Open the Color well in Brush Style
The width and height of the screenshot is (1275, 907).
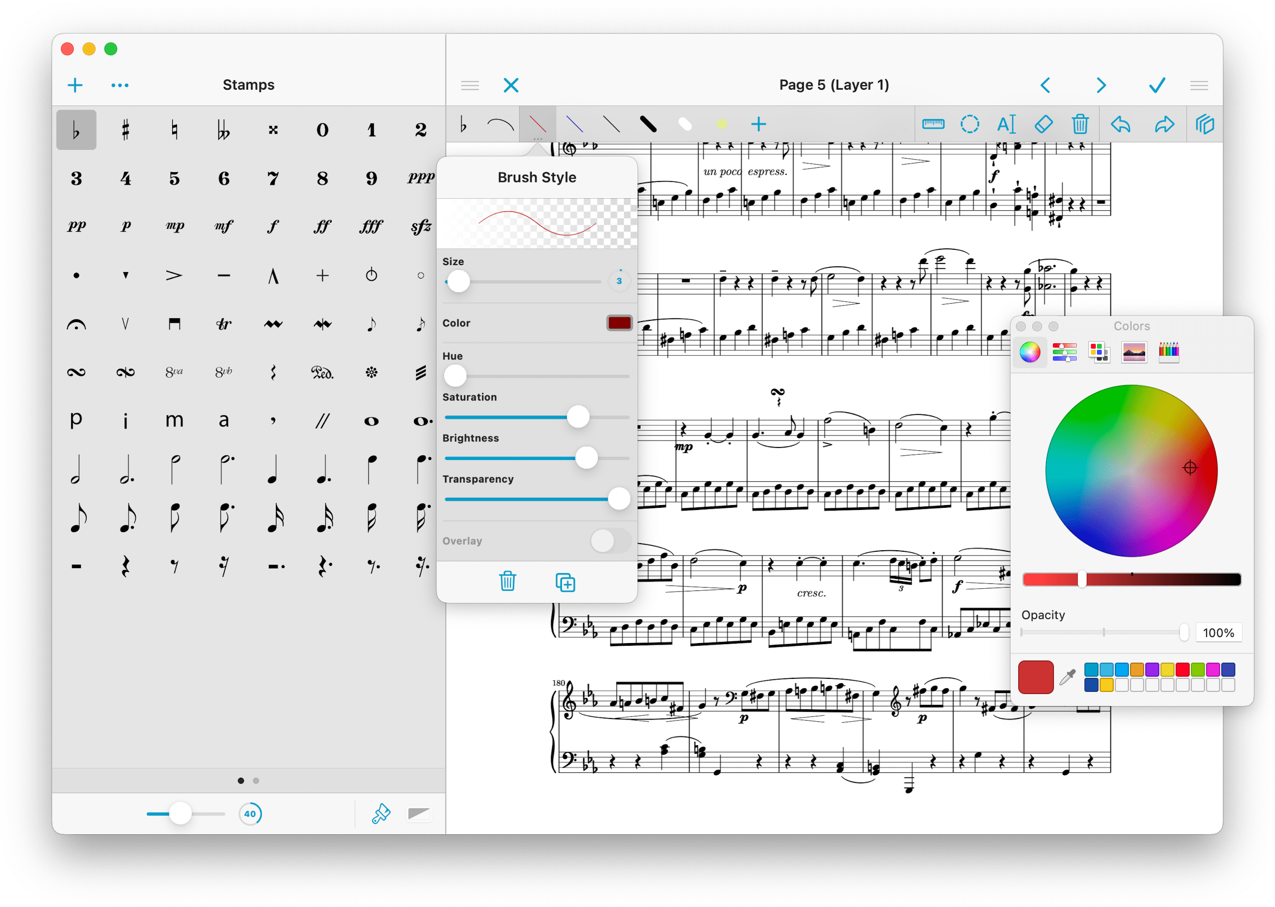pos(619,323)
